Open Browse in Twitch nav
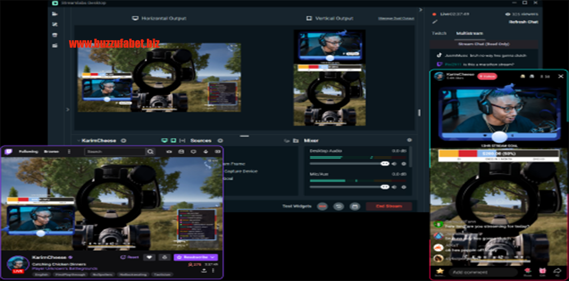569x281 pixels. click(x=51, y=151)
